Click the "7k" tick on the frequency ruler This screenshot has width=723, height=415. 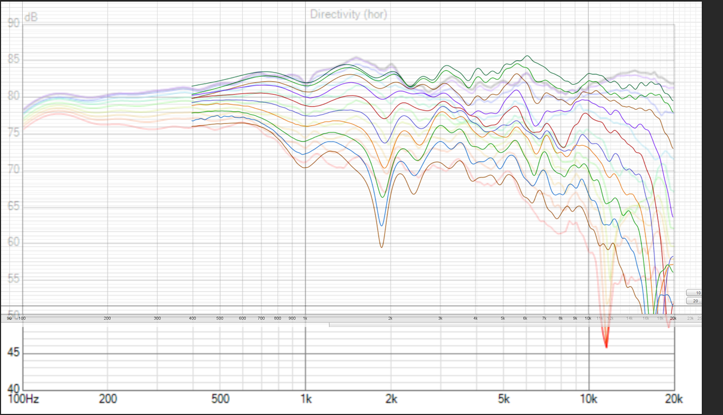pyautogui.click(x=544, y=318)
